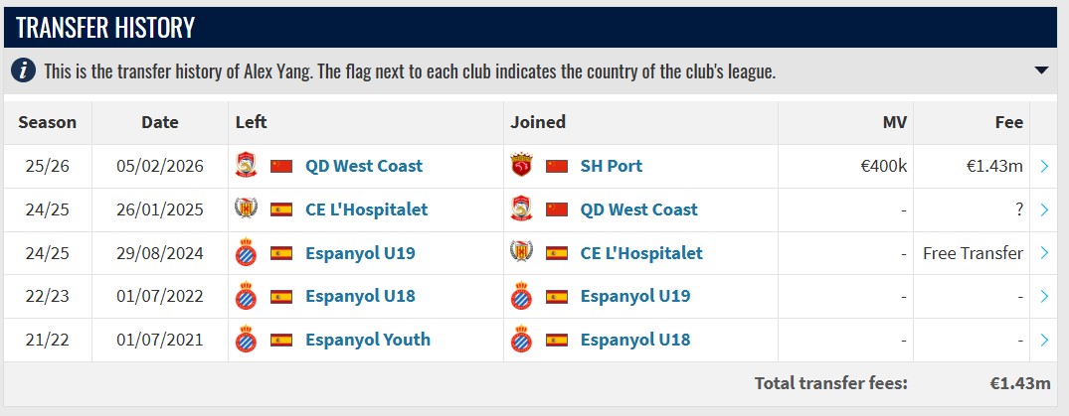Click the Espanyol U19 crest in Left column
The height and width of the screenshot is (416, 1069).
tap(246, 253)
